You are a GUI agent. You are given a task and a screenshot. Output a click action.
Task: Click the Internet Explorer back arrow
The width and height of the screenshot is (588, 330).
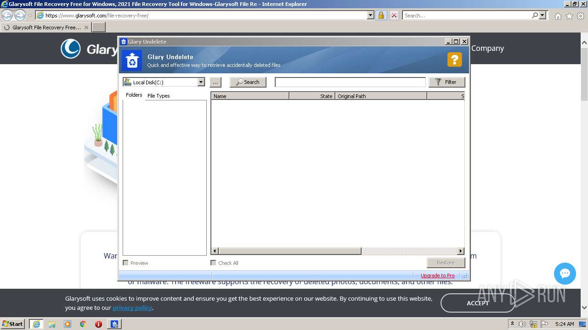pos(7,15)
